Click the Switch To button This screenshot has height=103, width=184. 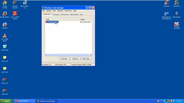tap(75, 59)
